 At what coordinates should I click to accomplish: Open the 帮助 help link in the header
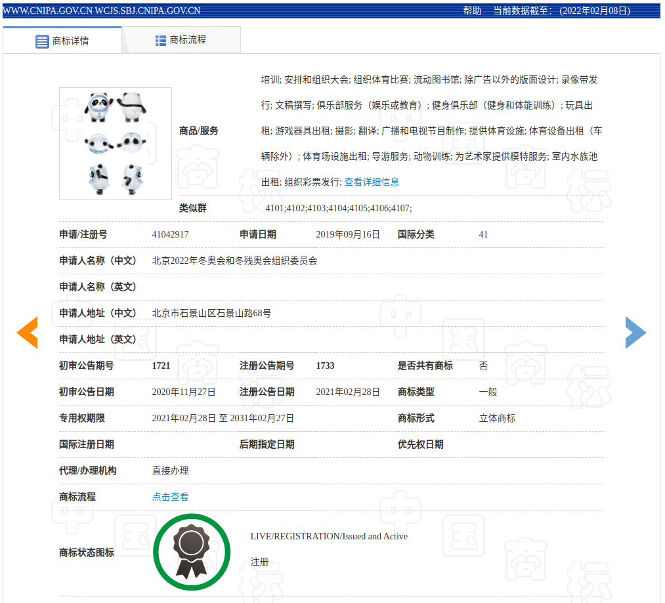point(471,10)
